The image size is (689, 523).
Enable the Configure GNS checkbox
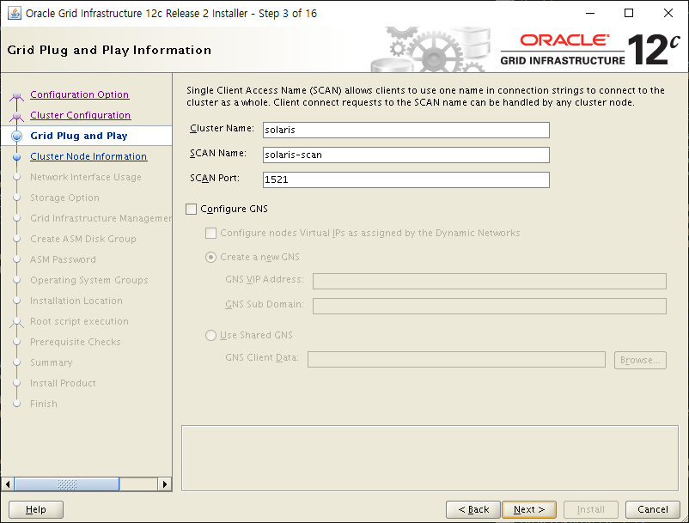(x=191, y=209)
